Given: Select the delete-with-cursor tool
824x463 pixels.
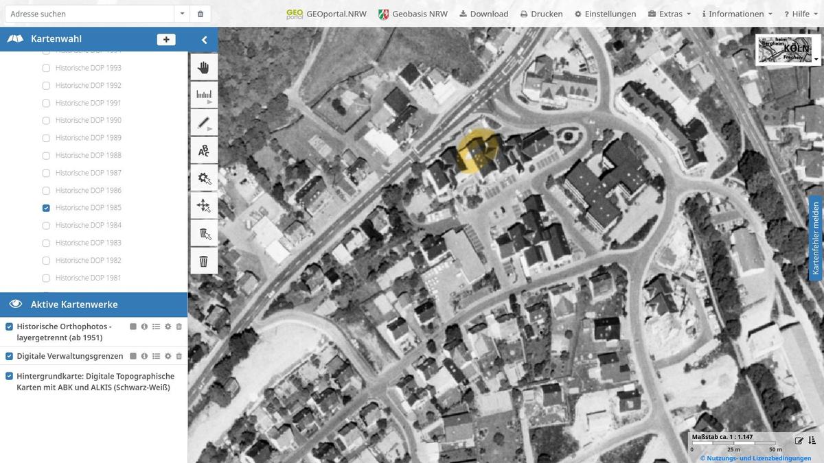Looking at the screenshot, I should coord(203,233).
